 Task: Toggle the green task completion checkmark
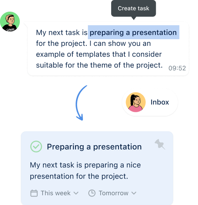(x=36, y=146)
